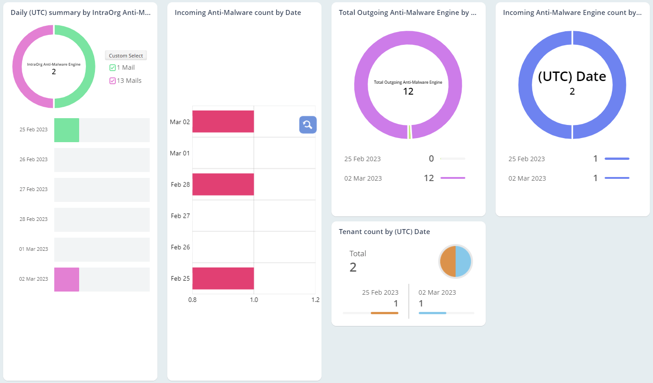Open the Custom Select dropdown

click(x=126, y=55)
